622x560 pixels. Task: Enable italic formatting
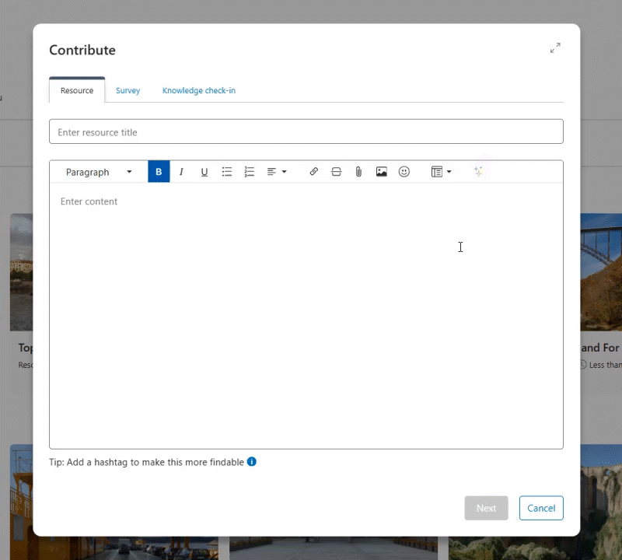tap(181, 171)
